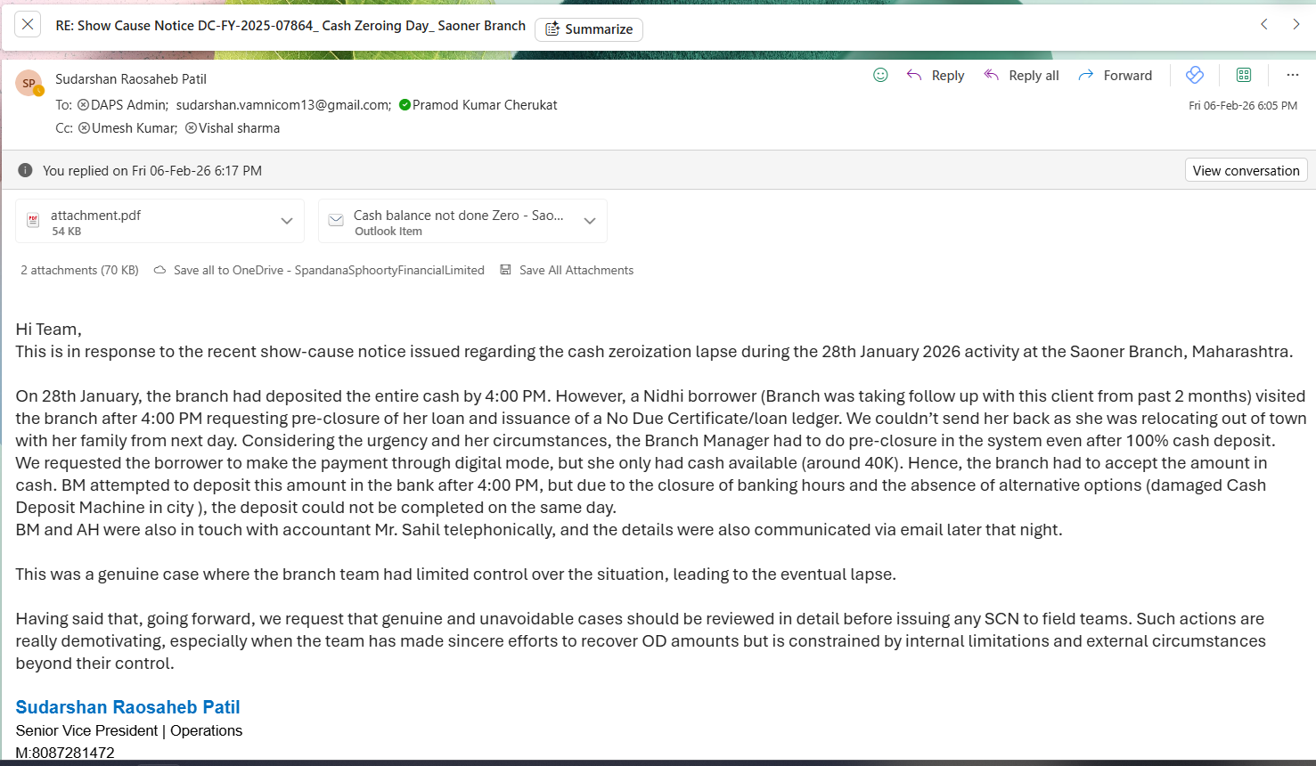1316x766 pixels.
Task: Select recipient Pramod Kumar Cherukat
Action: [x=484, y=105]
